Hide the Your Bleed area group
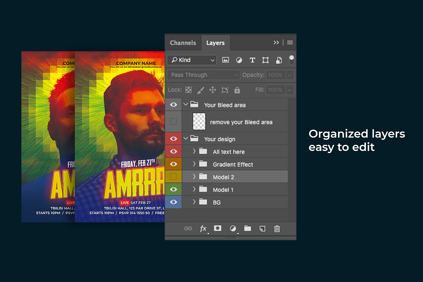This screenshot has height=282, width=423. (x=173, y=105)
